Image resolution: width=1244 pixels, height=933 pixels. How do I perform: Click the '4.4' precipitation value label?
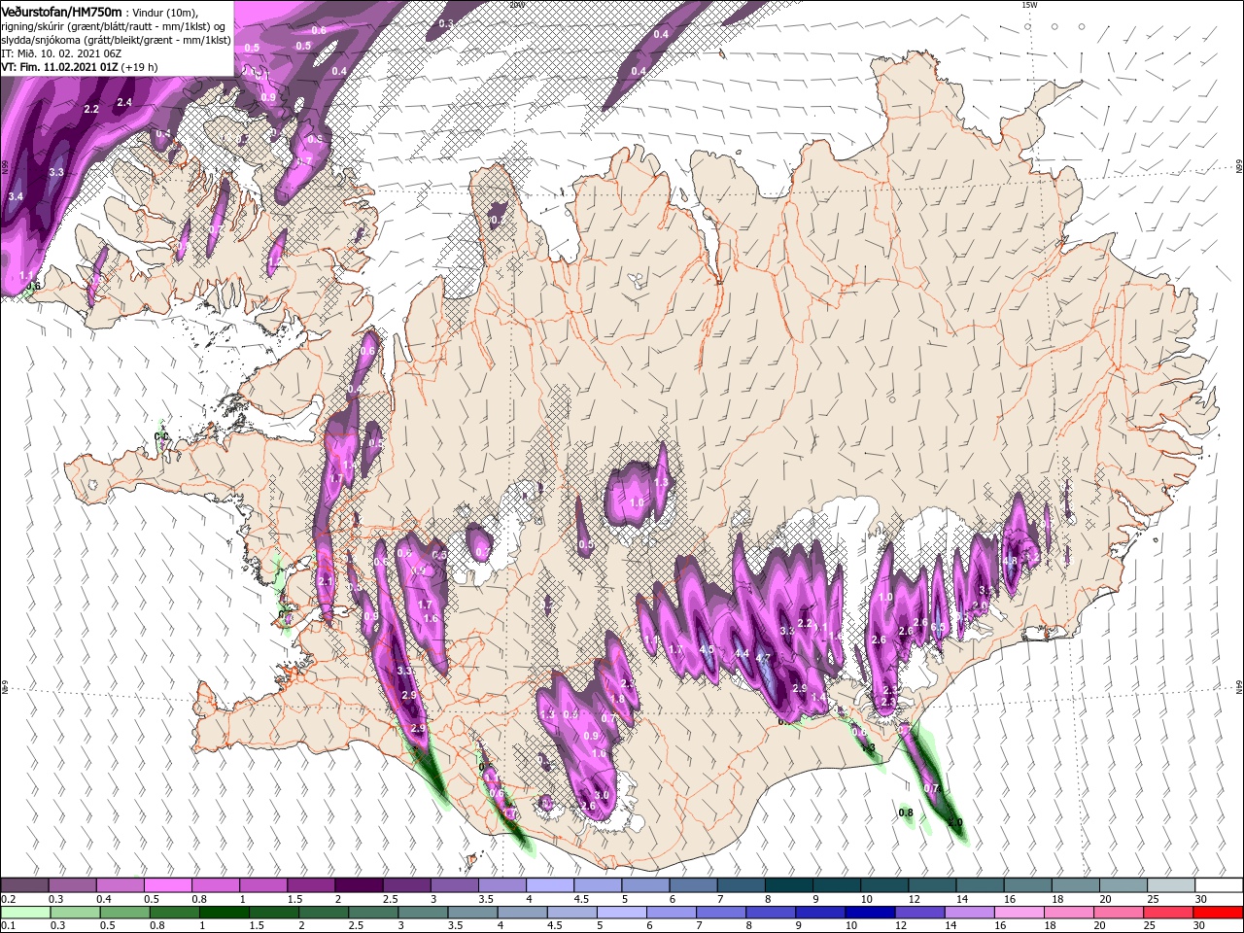click(x=742, y=653)
